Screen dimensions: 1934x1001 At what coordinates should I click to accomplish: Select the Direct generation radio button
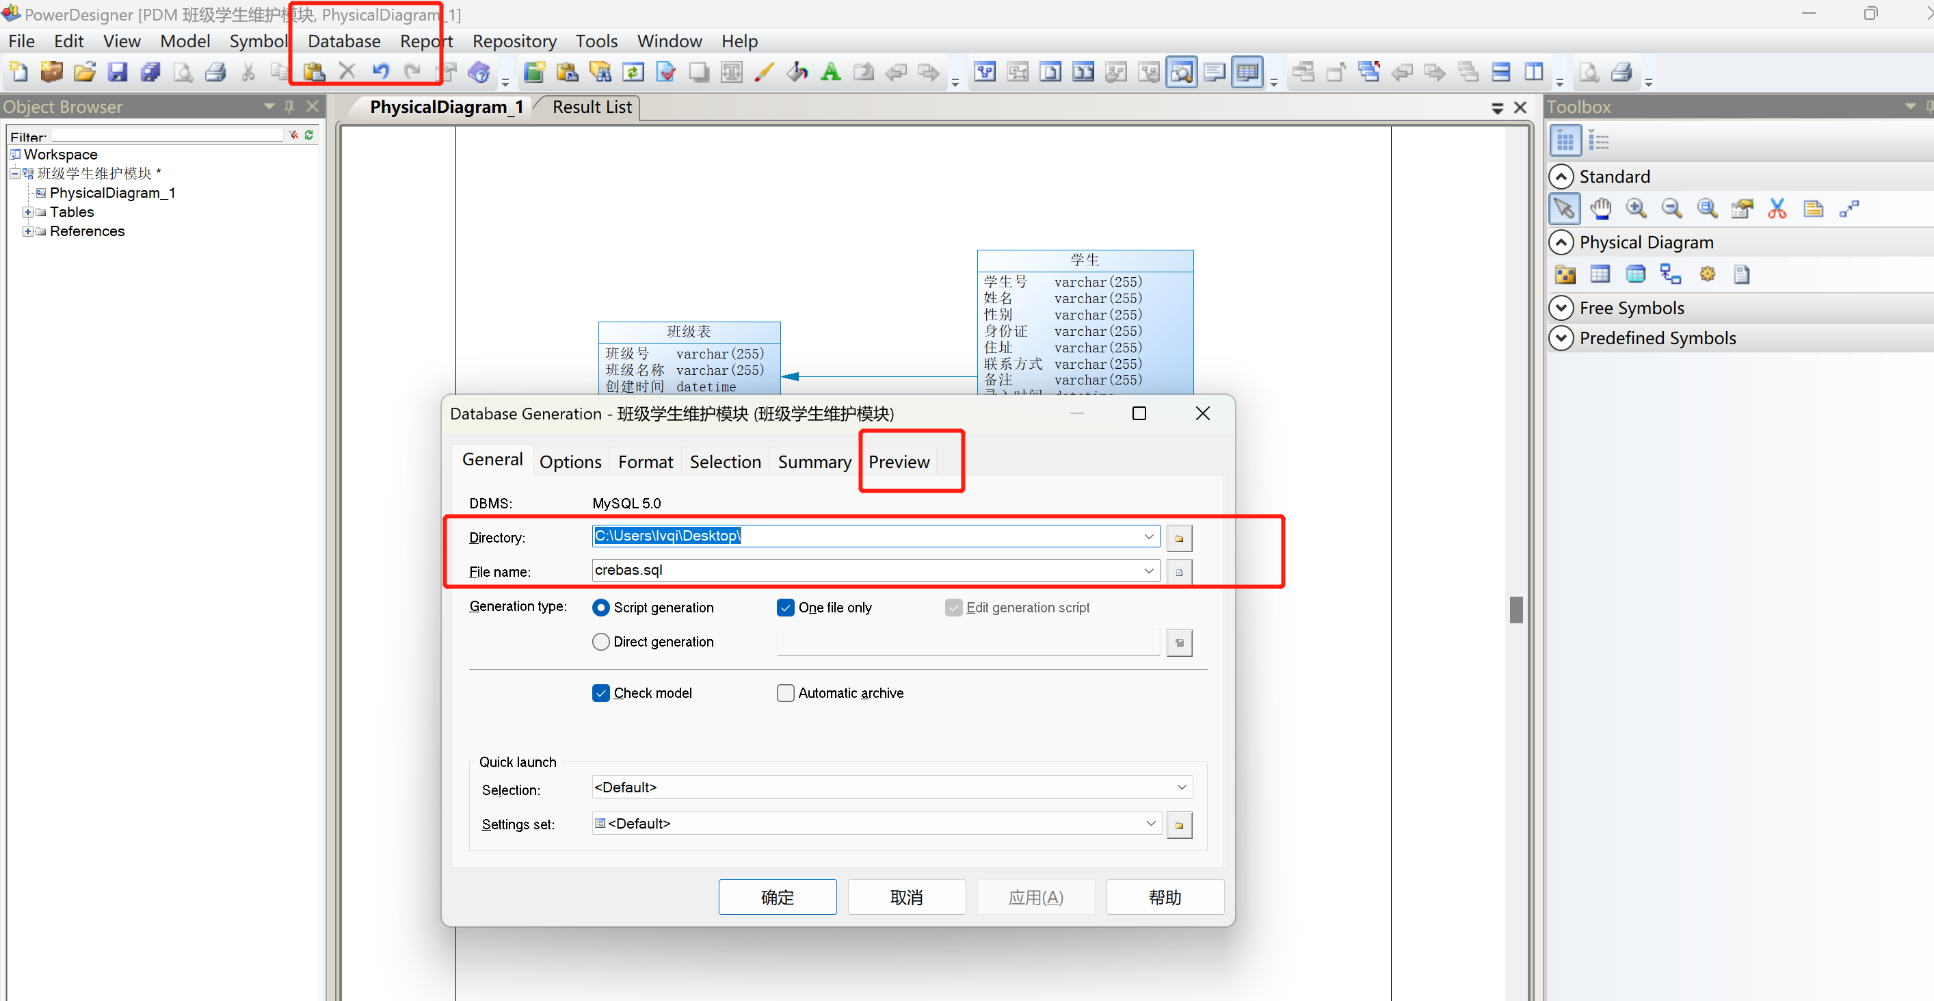600,642
